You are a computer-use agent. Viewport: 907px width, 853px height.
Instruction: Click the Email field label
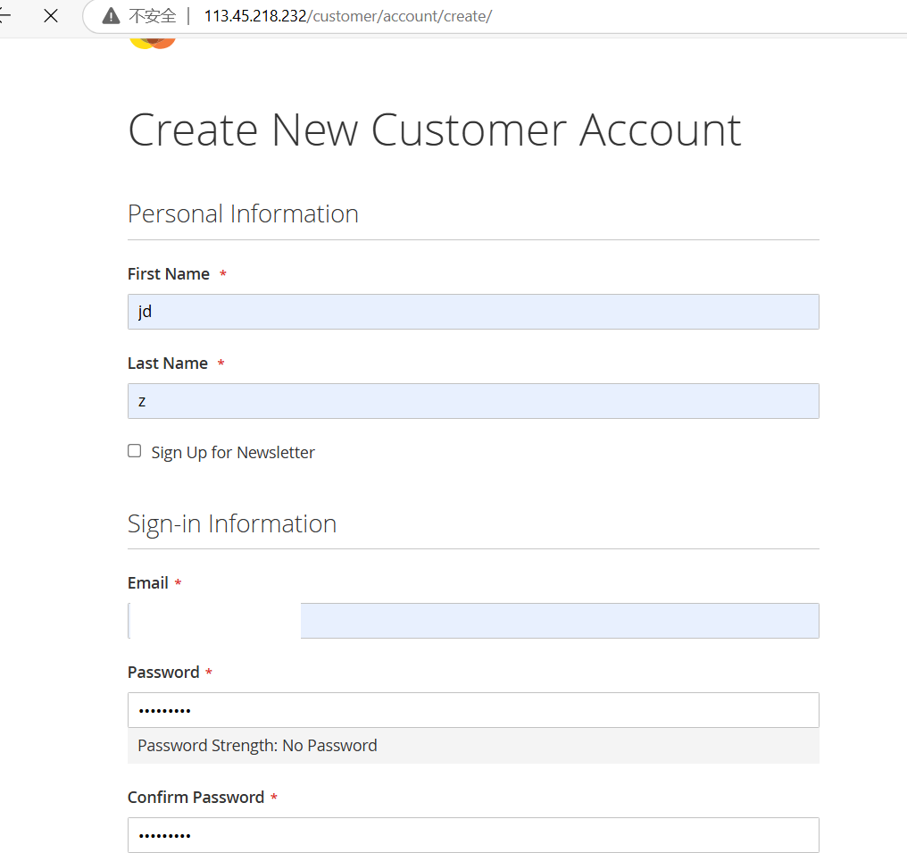click(148, 582)
